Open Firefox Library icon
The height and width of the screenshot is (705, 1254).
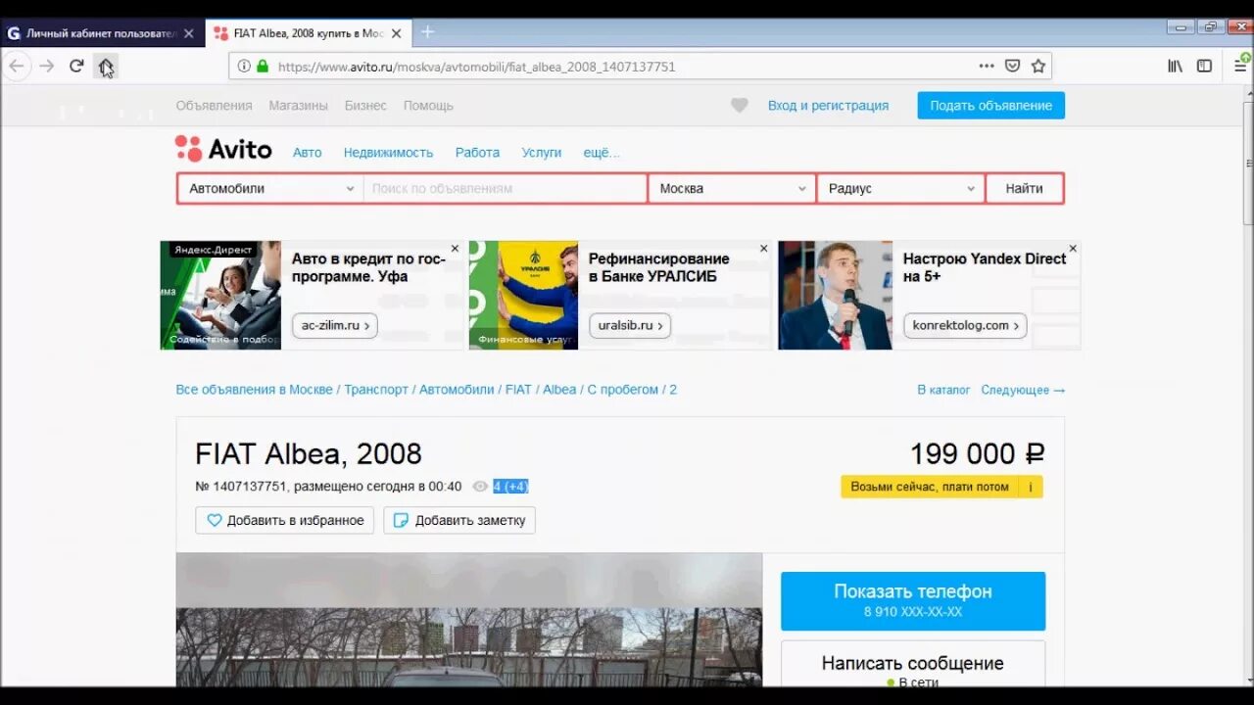click(x=1175, y=67)
